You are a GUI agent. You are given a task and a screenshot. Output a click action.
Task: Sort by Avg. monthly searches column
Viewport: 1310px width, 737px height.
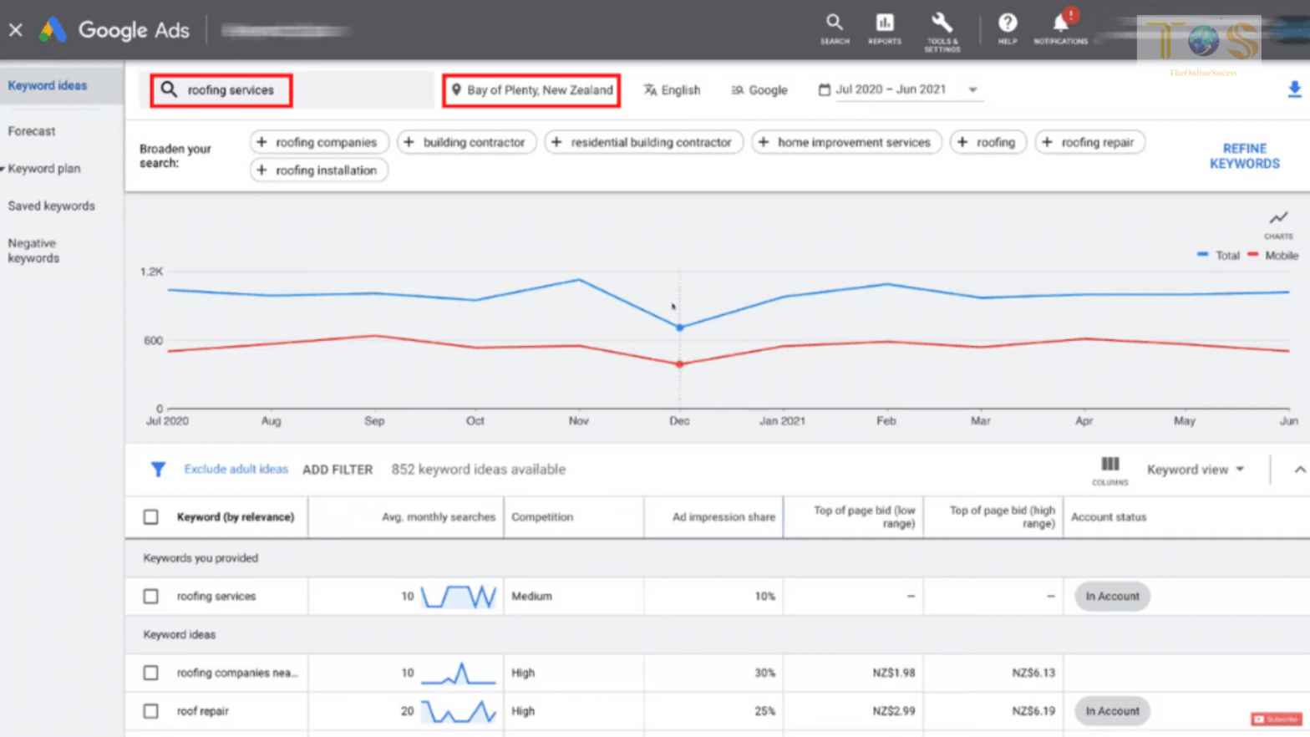click(438, 517)
